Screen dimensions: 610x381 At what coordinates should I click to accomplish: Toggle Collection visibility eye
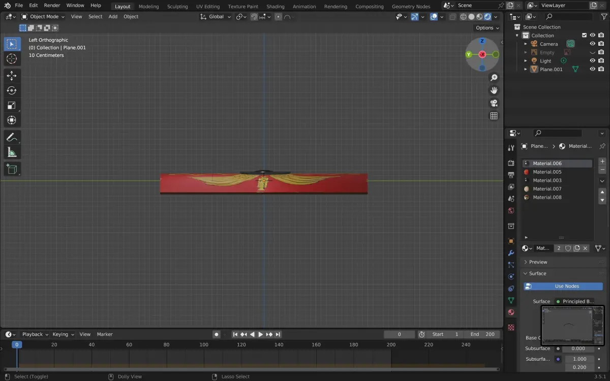click(593, 36)
